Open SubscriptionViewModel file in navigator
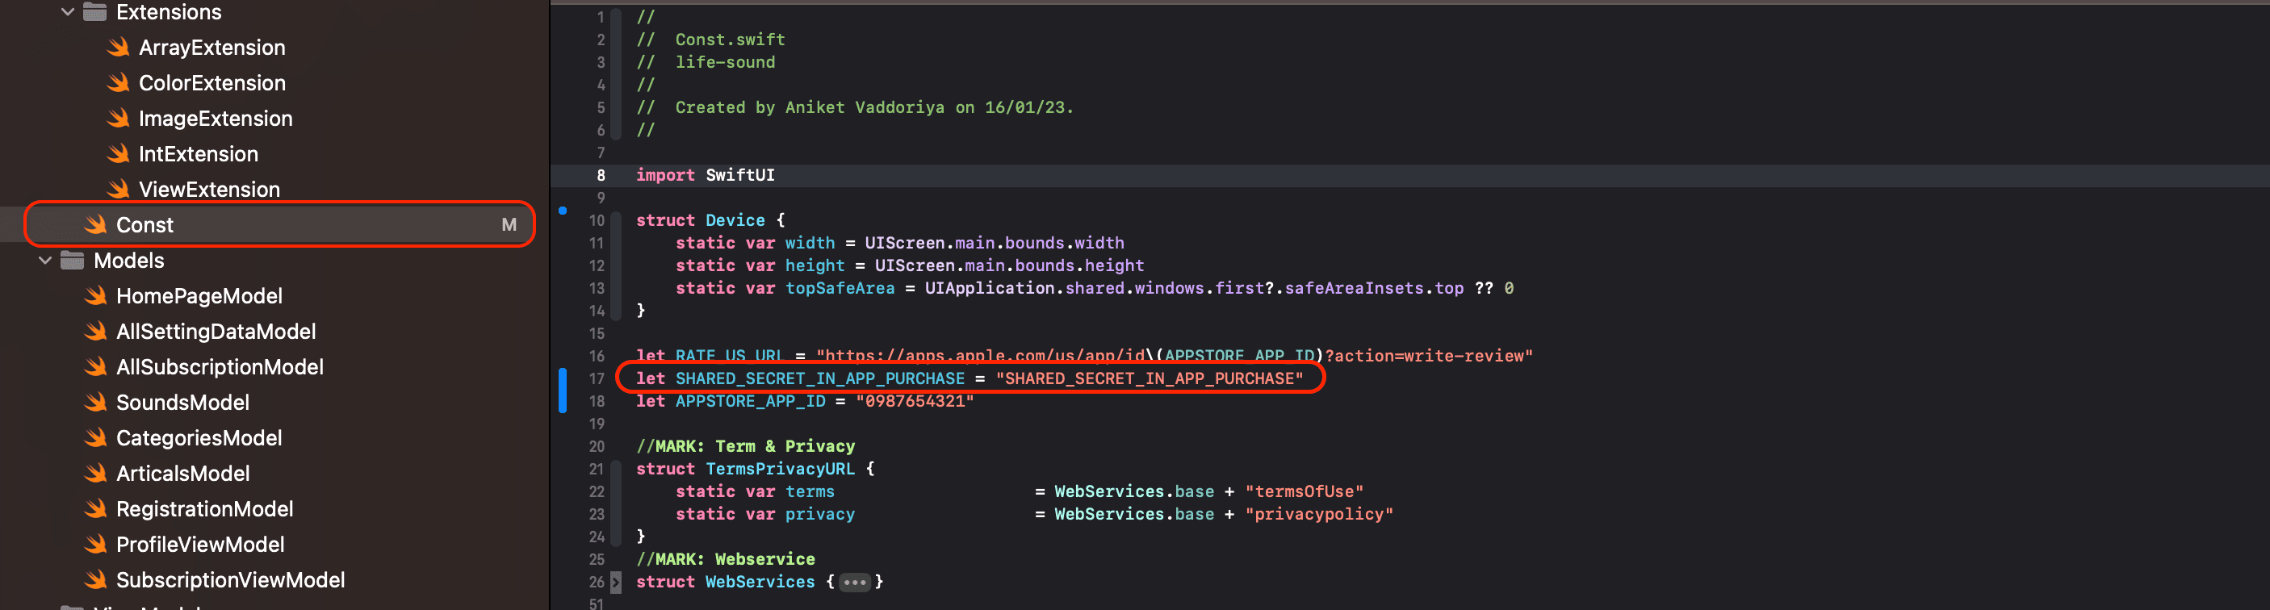Viewport: 2270px width, 610px height. click(x=230, y=580)
